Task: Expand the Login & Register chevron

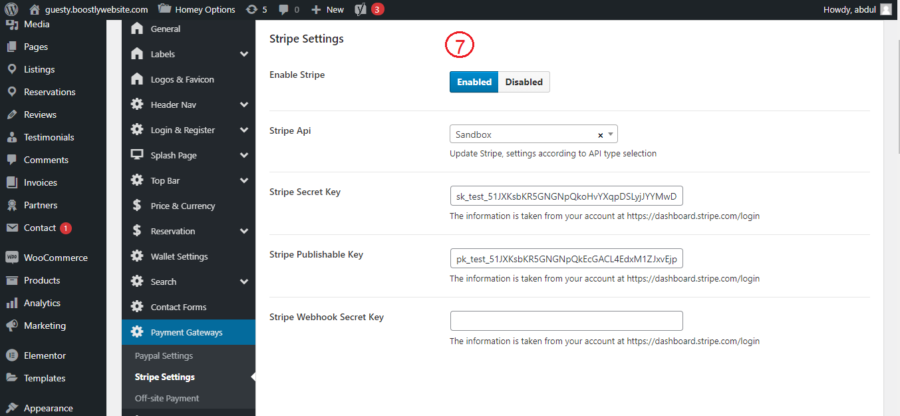Action: pyautogui.click(x=244, y=130)
